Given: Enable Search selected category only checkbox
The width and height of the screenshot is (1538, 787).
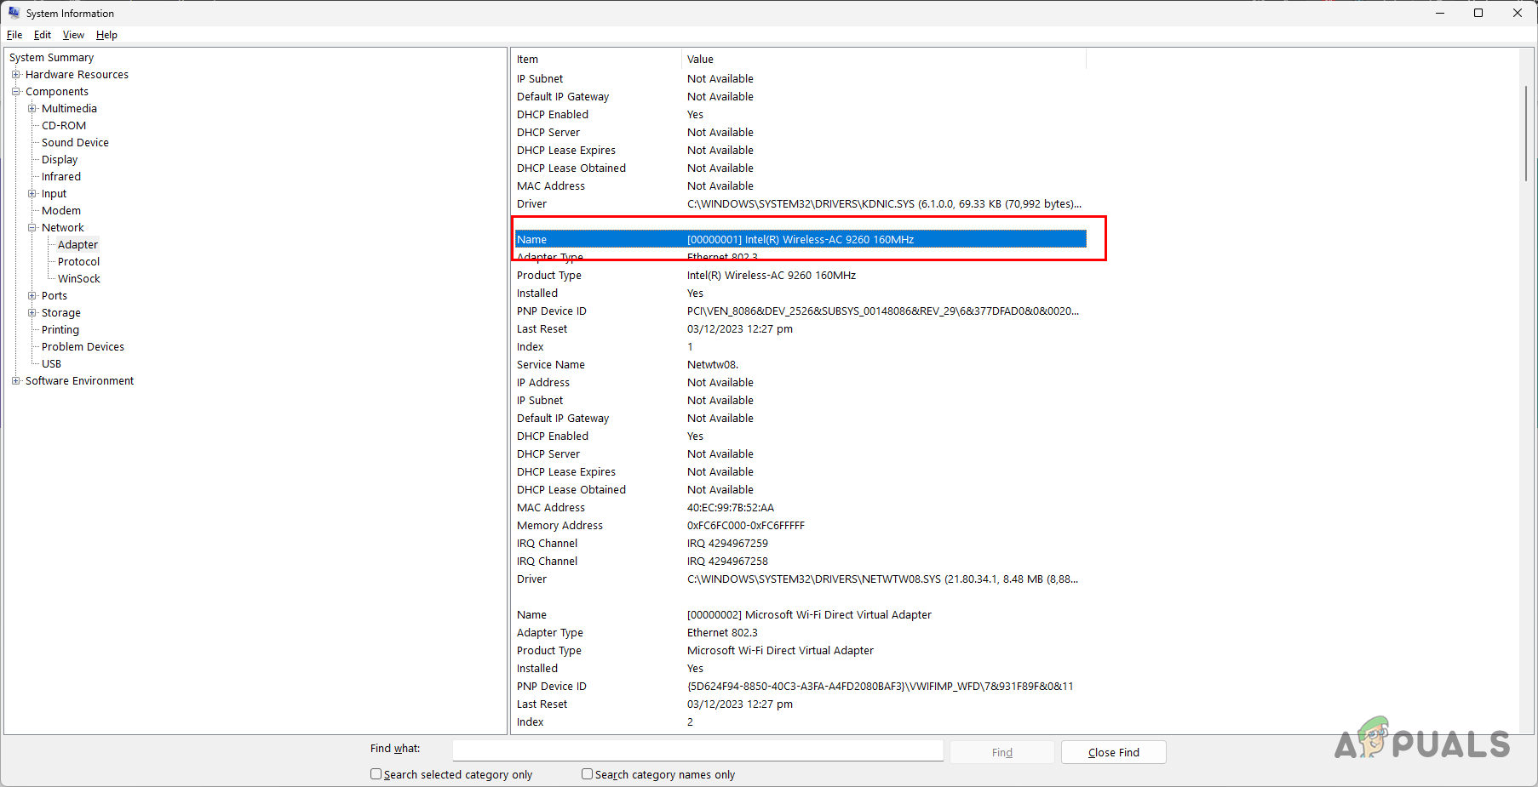Looking at the screenshot, I should click(376, 774).
